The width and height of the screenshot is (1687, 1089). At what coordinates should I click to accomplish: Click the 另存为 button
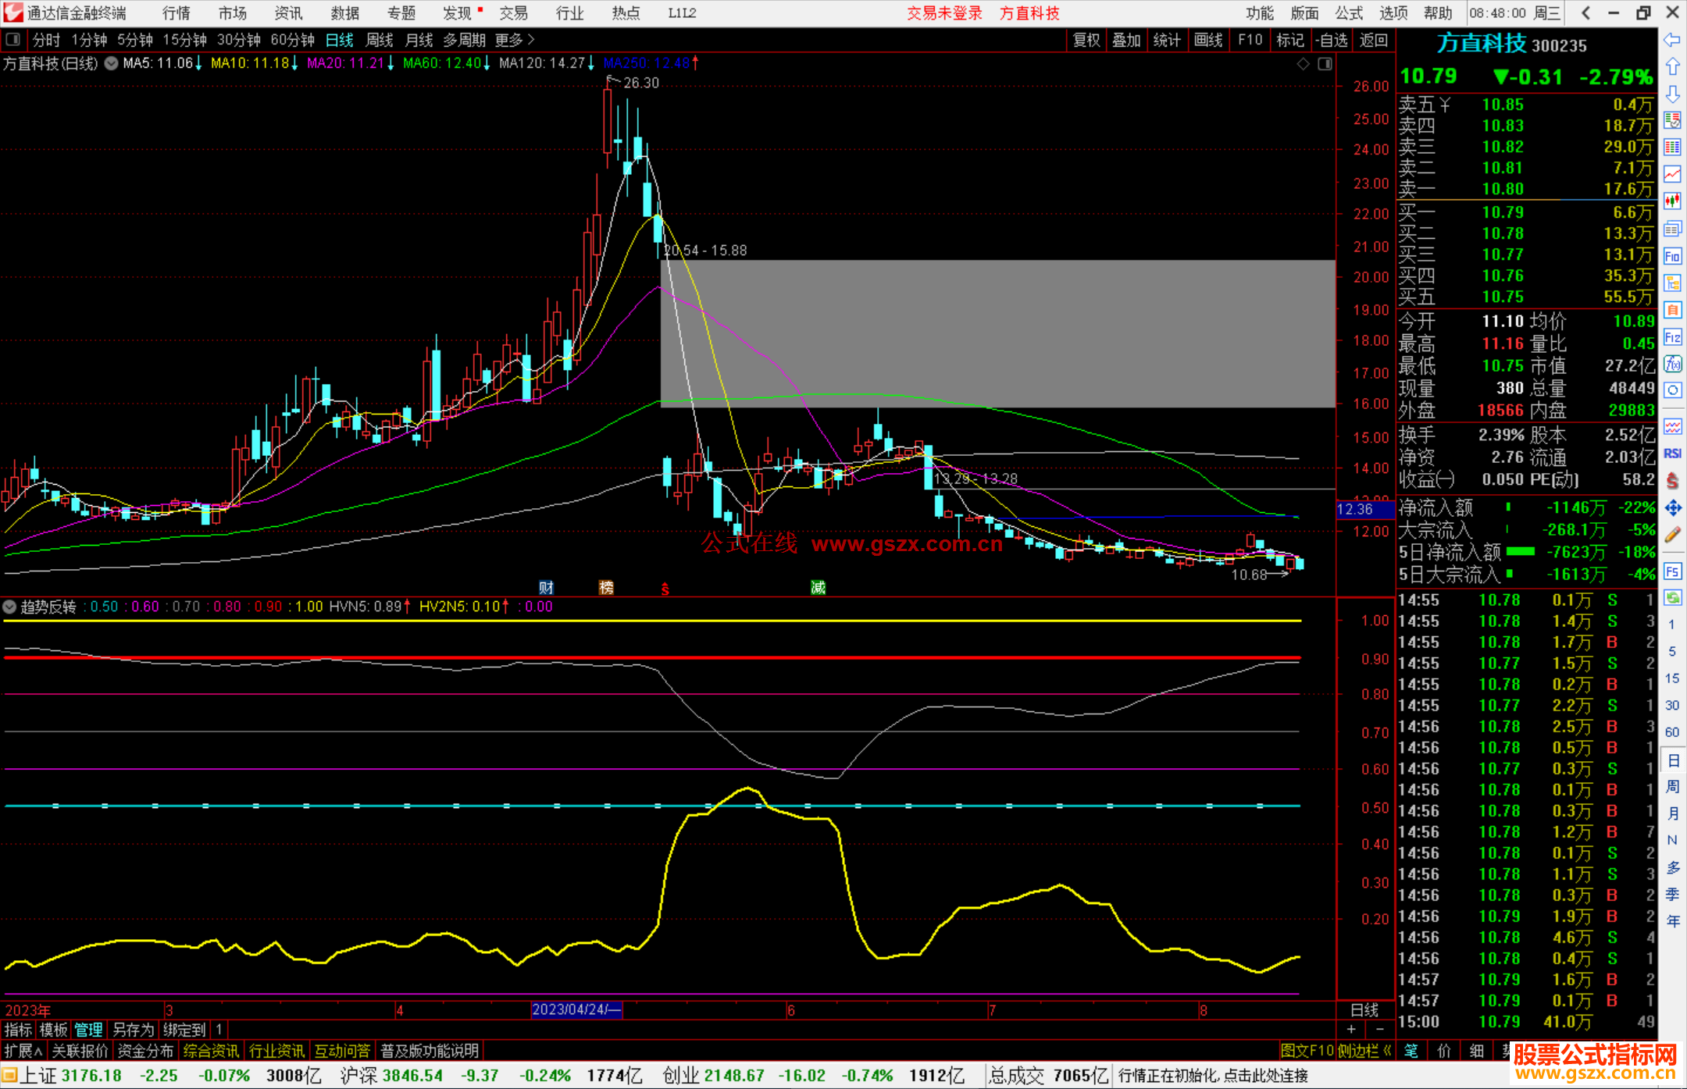coord(133,1030)
